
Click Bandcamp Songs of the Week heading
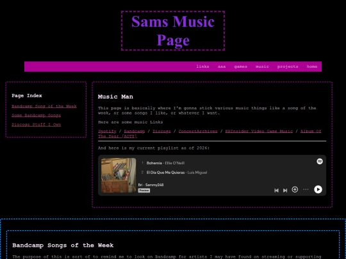pyautogui.click(x=63, y=245)
